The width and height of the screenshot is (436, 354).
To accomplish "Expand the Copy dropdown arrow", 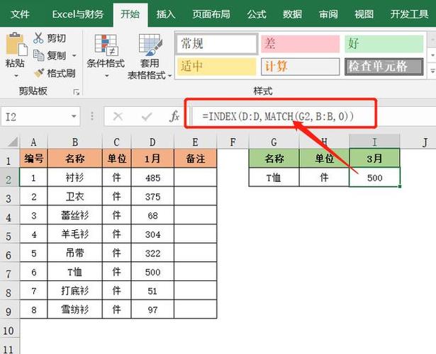I will click(x=74, y=55).
